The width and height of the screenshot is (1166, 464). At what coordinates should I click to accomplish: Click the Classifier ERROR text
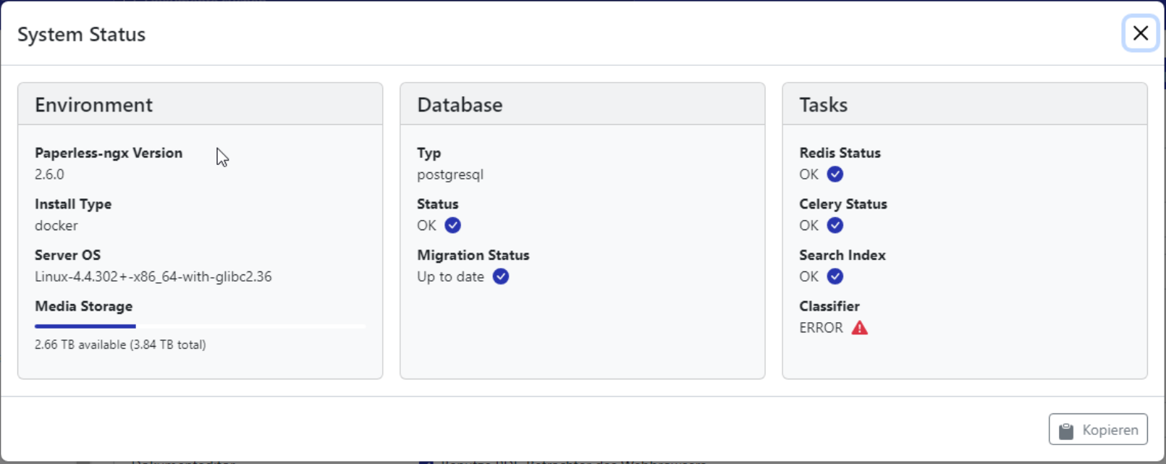point(821,328)
